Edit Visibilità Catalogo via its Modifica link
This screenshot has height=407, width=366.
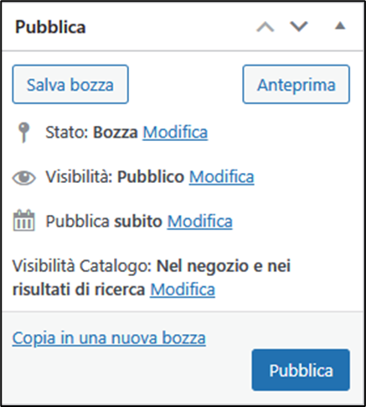tap(183, 290)
